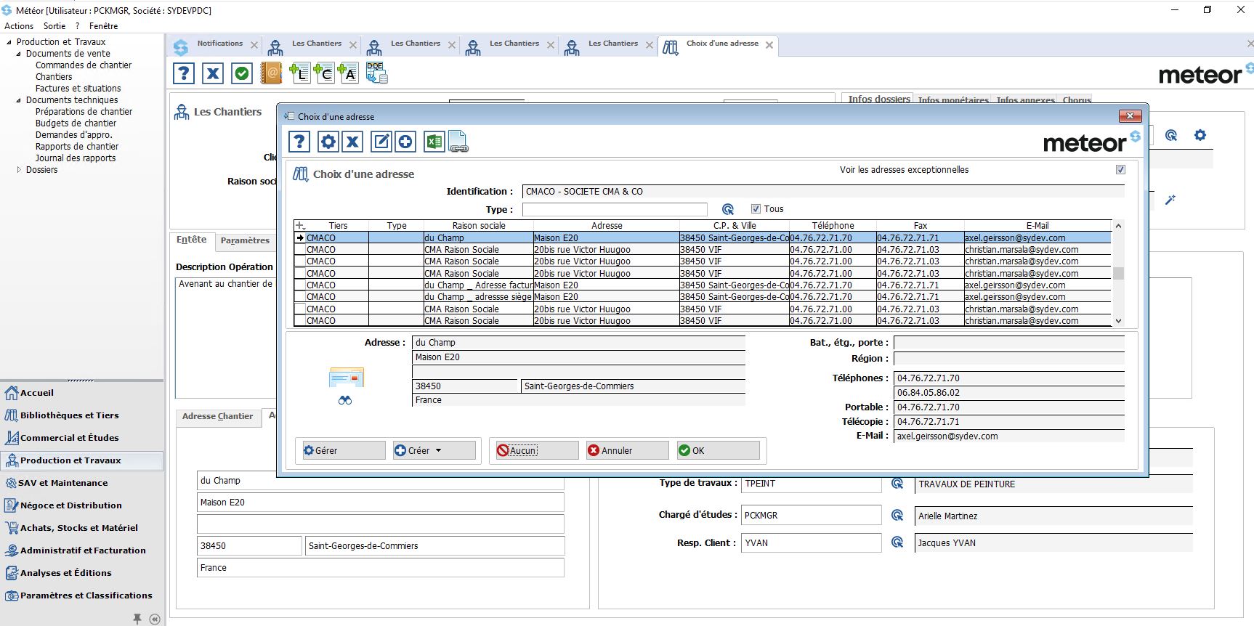Click the add C document icon
This screenshot has height=626, width=1254.
click(324, 73)
